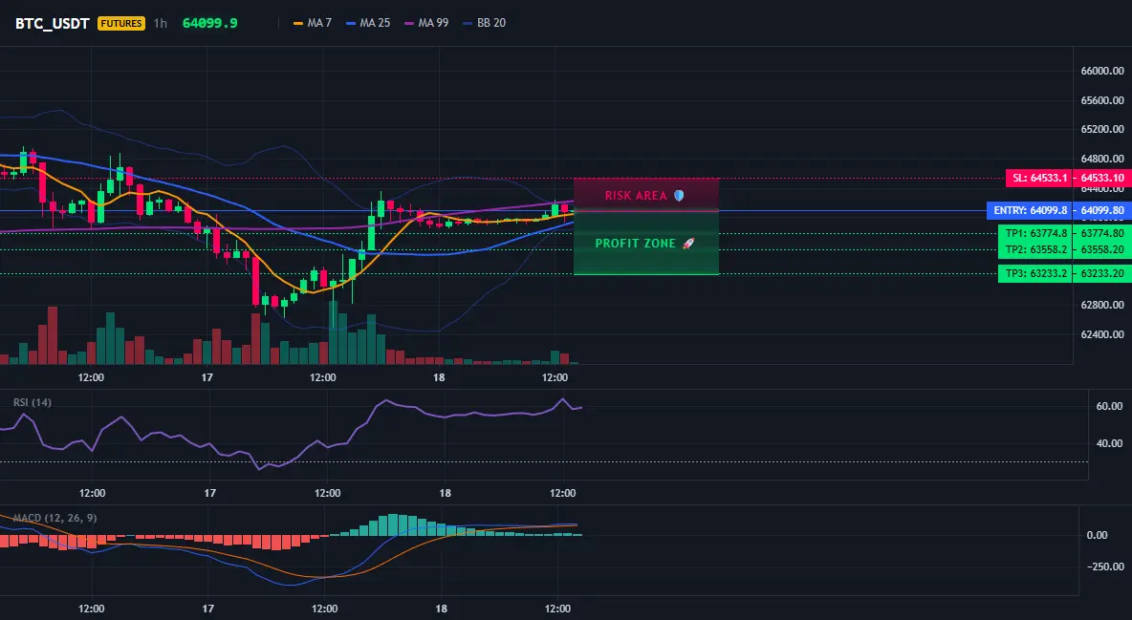Click the current price 64099.9

click(210, 23)
